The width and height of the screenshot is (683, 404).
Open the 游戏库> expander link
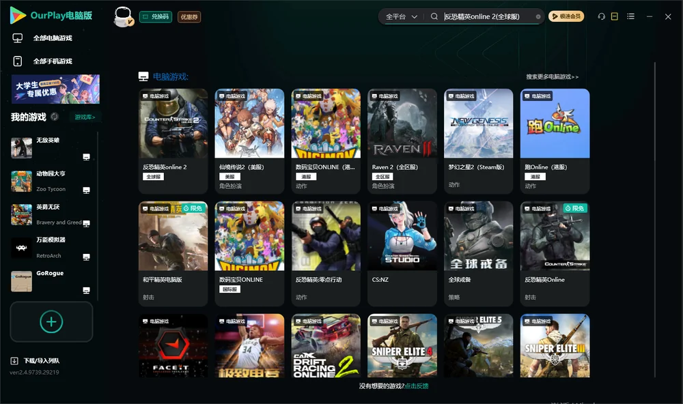[x=85, y=117]
